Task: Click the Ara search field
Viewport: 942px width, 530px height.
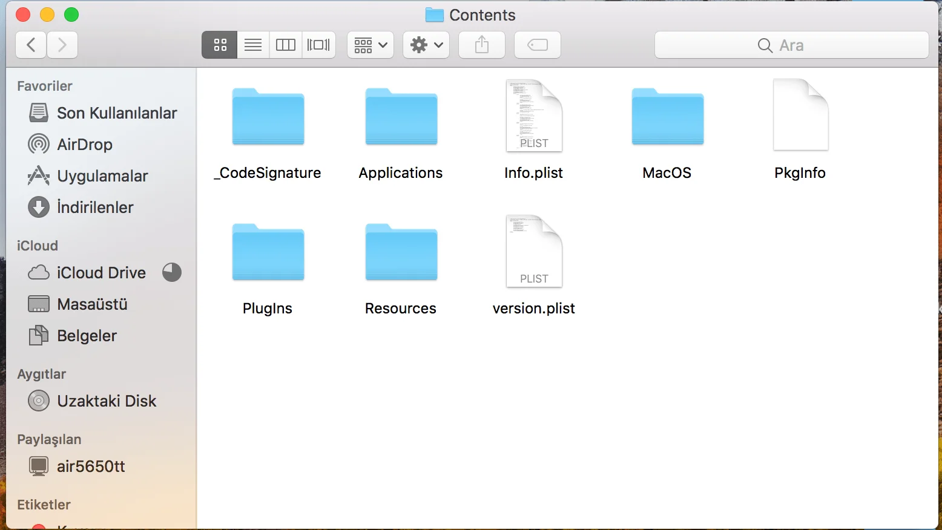Action: [791, 45]
